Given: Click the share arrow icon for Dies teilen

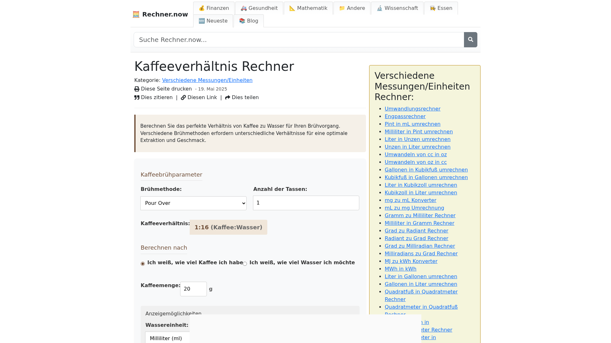Looking at the screenshot, I should [228, 98].
